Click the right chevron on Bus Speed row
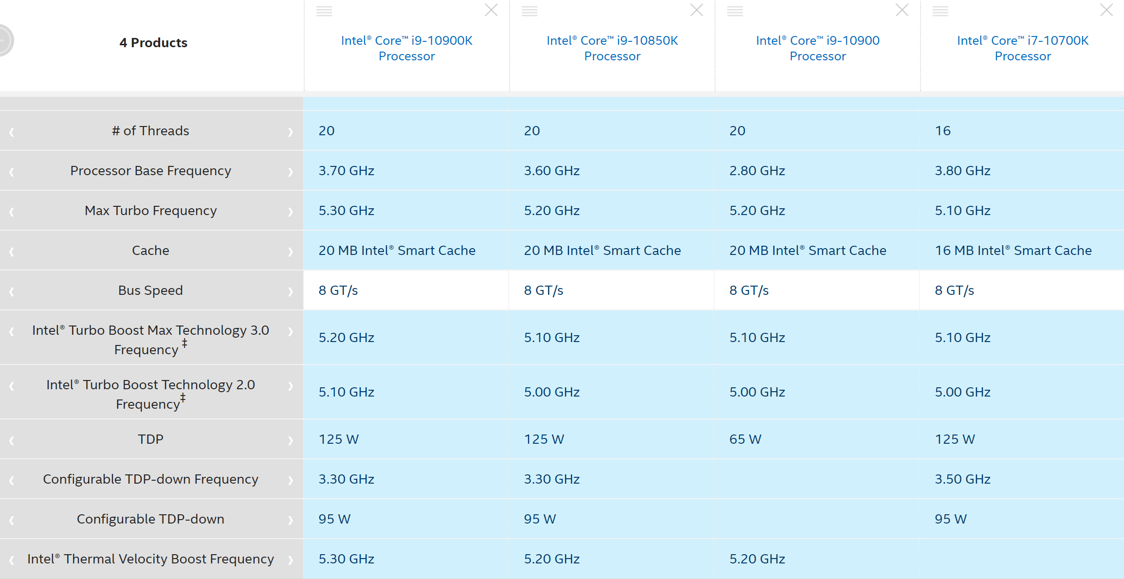This screenshot has height=579, width=1124. tap(291, 291)
